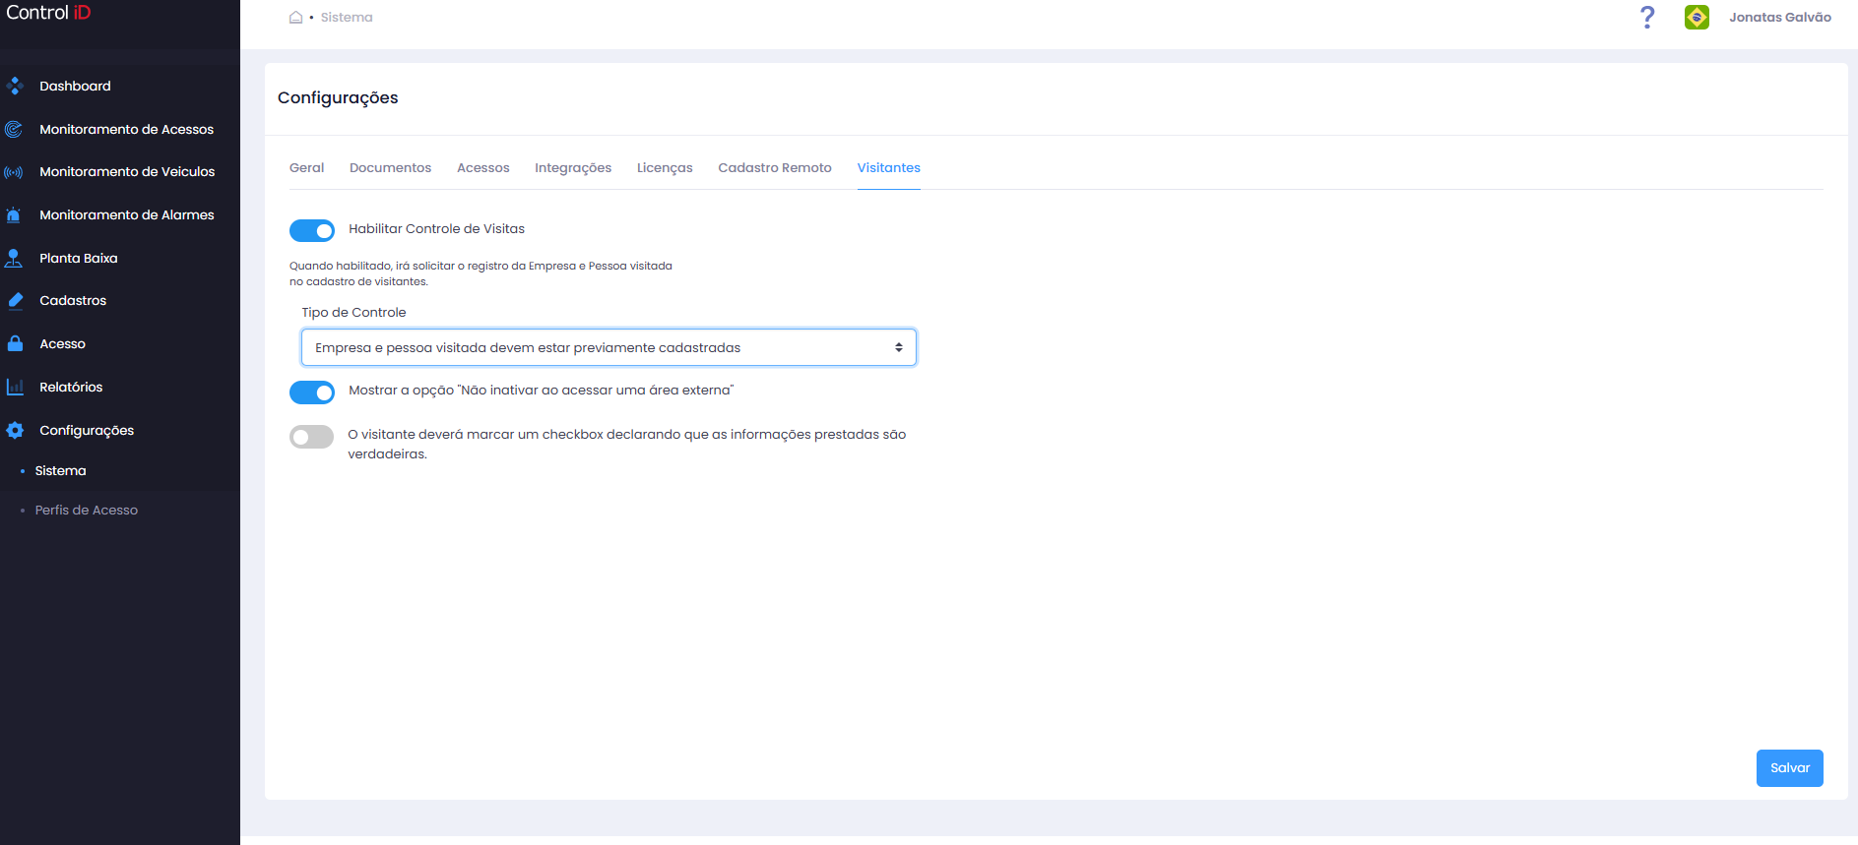Open the Tipo de Controle dropdown
The image size is (1858, 845).
609,347
